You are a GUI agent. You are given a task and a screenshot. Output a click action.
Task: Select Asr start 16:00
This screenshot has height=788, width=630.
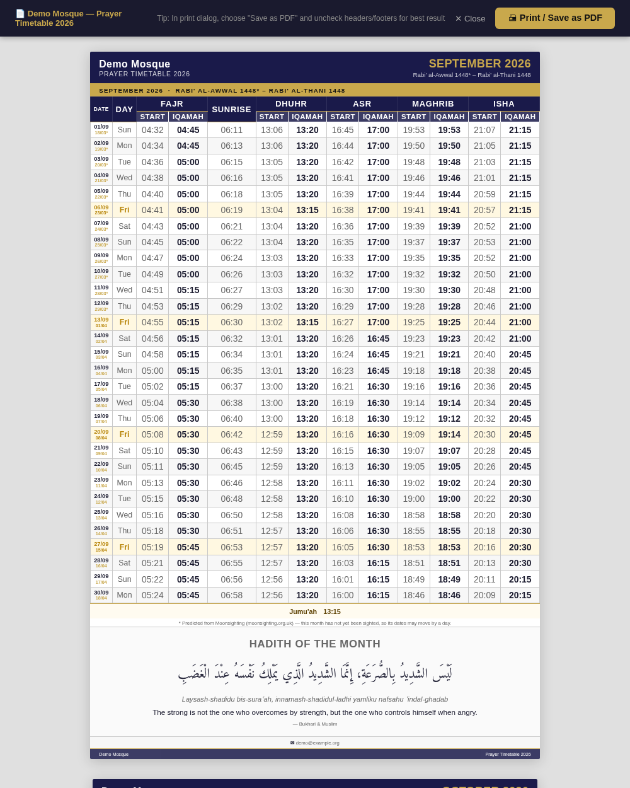tap(343, 595)
